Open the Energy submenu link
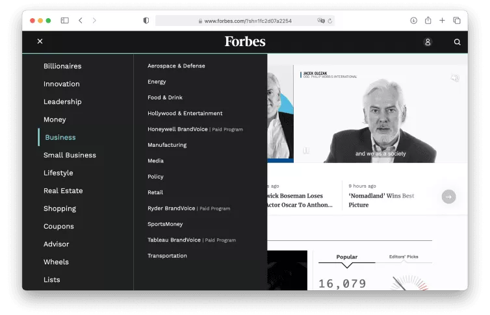 pos(157,82)
